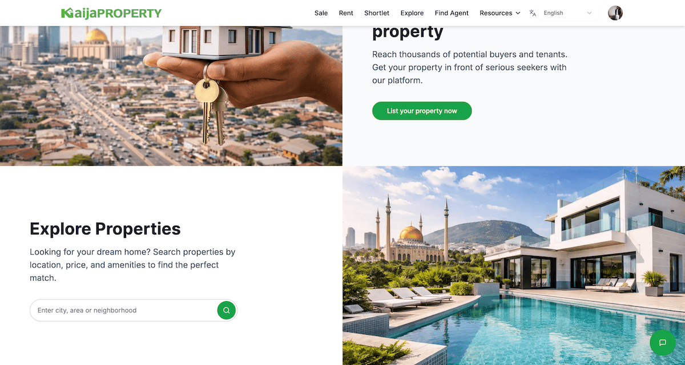
Task: Select Explore in the navigation
Action: (x=412, y=13)
